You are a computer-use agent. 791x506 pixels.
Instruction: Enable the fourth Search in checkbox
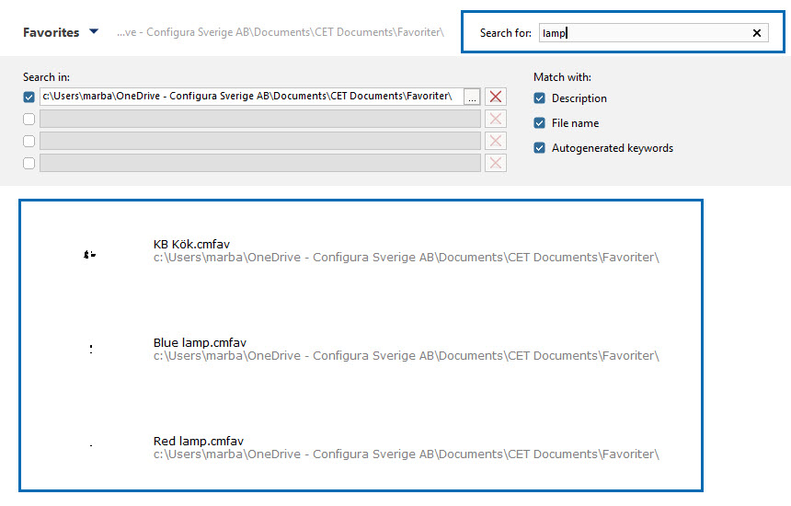[x=29, y=164]
